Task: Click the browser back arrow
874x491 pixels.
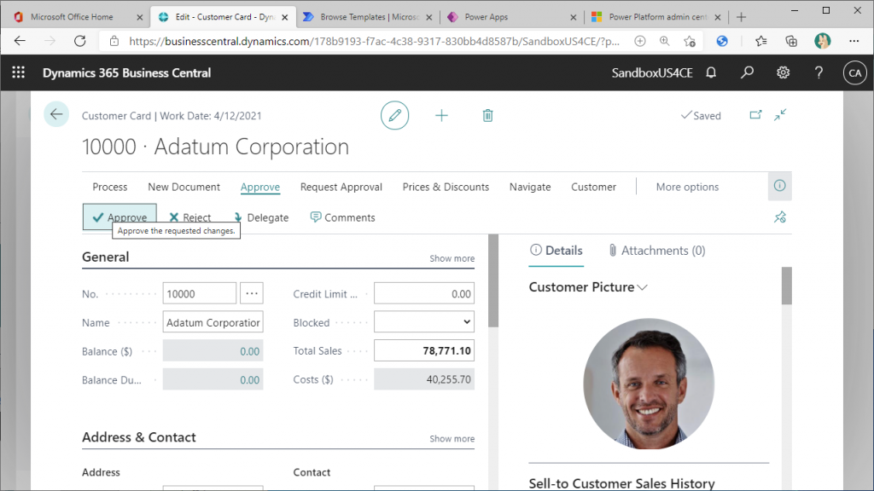Action: coord(20,41)
